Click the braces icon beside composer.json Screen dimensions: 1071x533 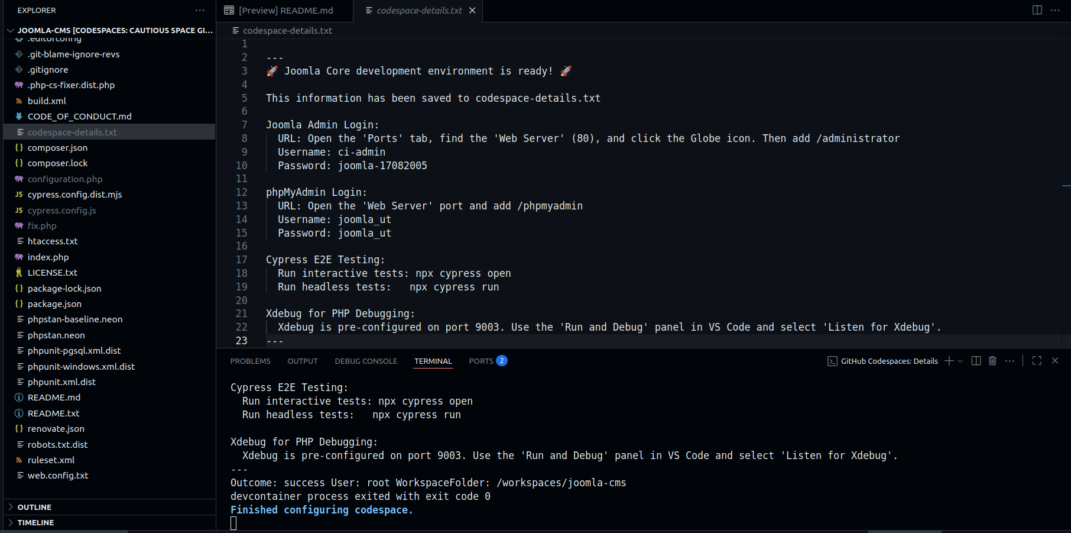[19, 147]
